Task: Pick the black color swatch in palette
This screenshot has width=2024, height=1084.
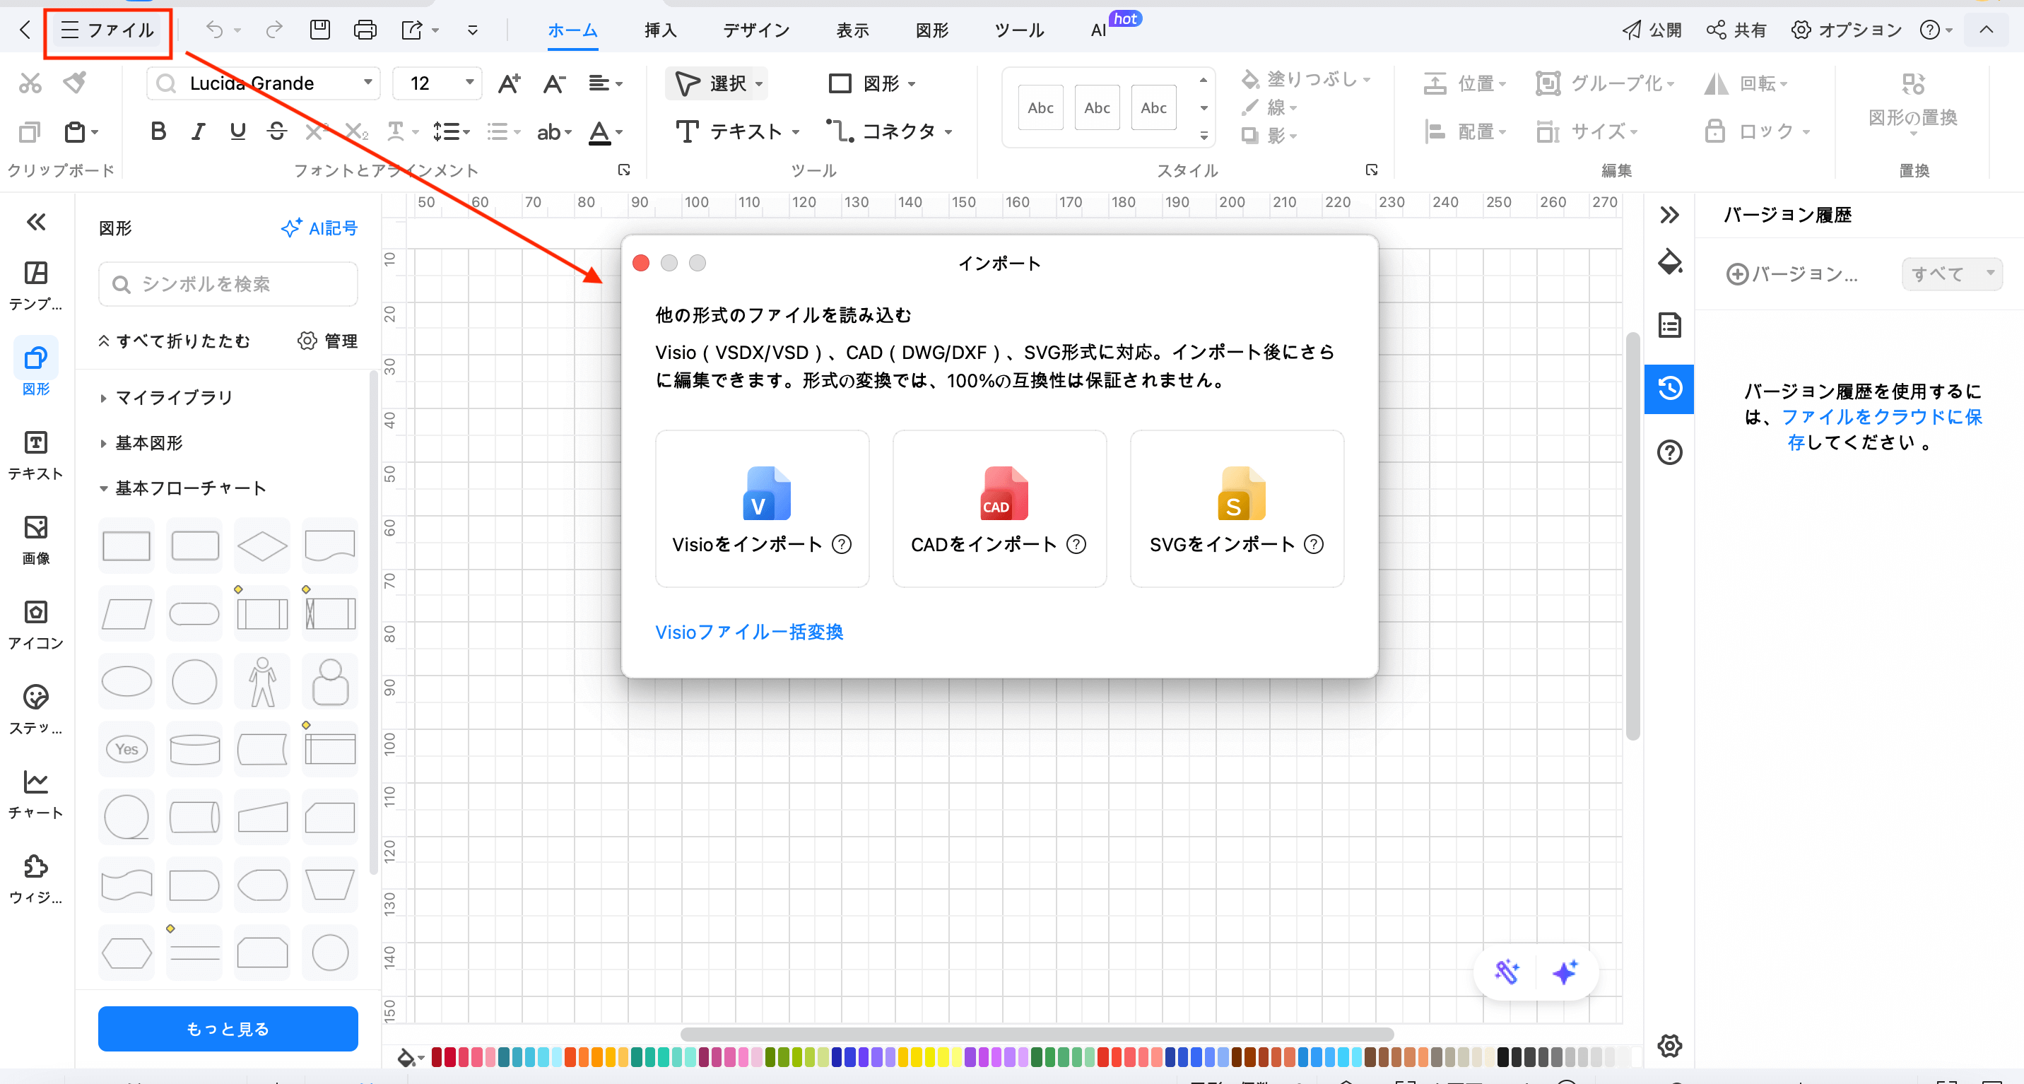Action: point(1502,1056)
